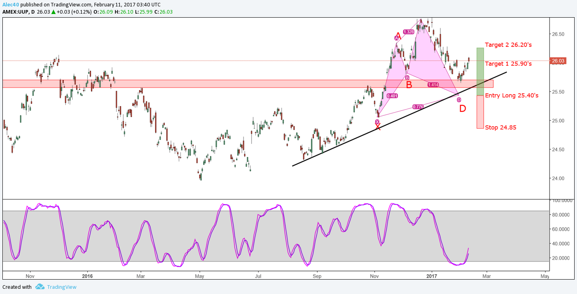577x294 pixels.
Task: Click the 25.00 price axis label
Action: [557, 121]
